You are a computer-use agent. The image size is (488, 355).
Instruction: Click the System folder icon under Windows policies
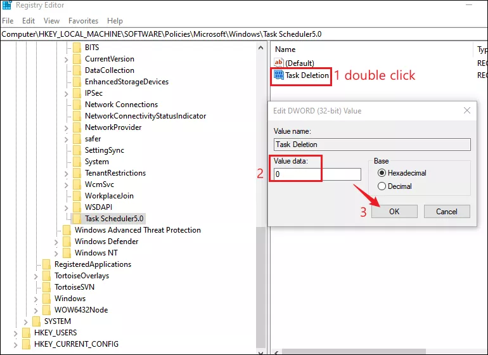(x=77, y=162)
